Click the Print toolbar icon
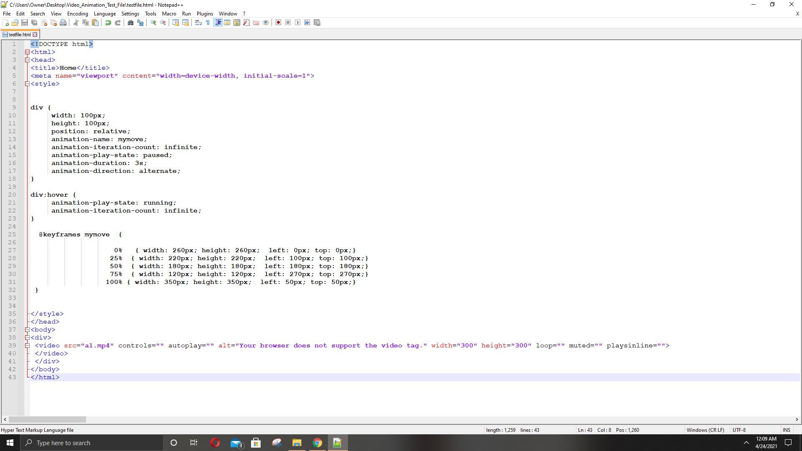Viewport: 802px width, 451px height. (x=63, y=23)
